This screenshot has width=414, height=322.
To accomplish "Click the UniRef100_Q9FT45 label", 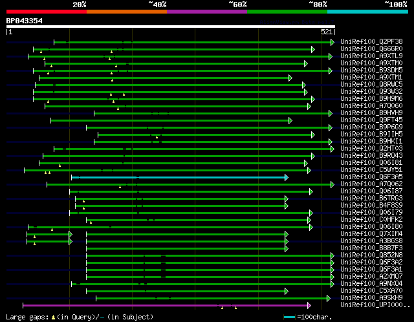I will [371, 120].
